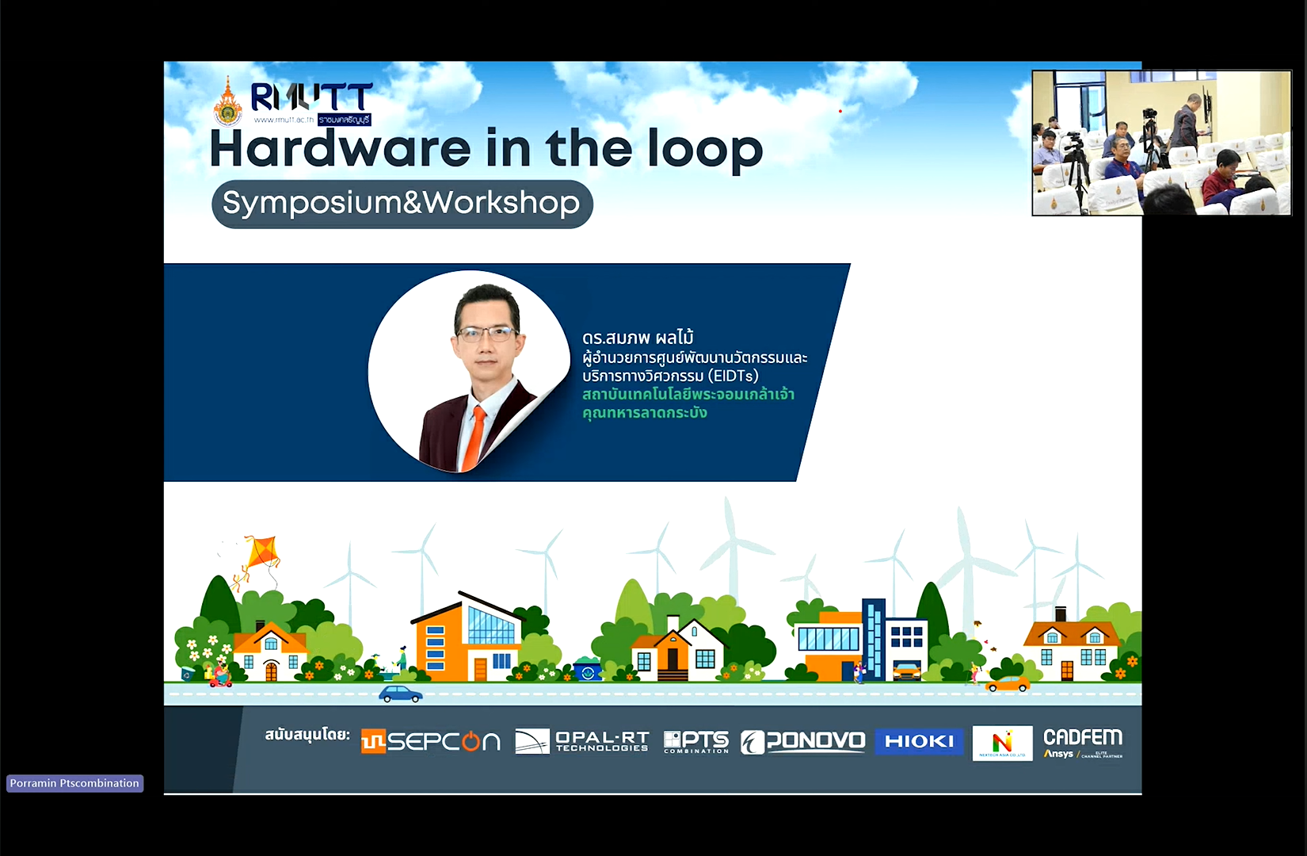
Task: Click the university emblem beside RMUTT
Action: pyautogui.click(x=228, y=103)
